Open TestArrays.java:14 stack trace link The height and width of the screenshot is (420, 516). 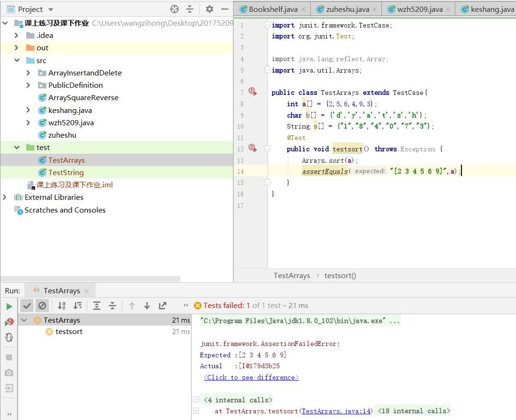tap(337, 411)
